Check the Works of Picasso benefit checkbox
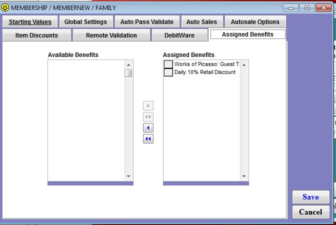The width and height of the screenshot is (336, 225). click(x=168, y=64)
